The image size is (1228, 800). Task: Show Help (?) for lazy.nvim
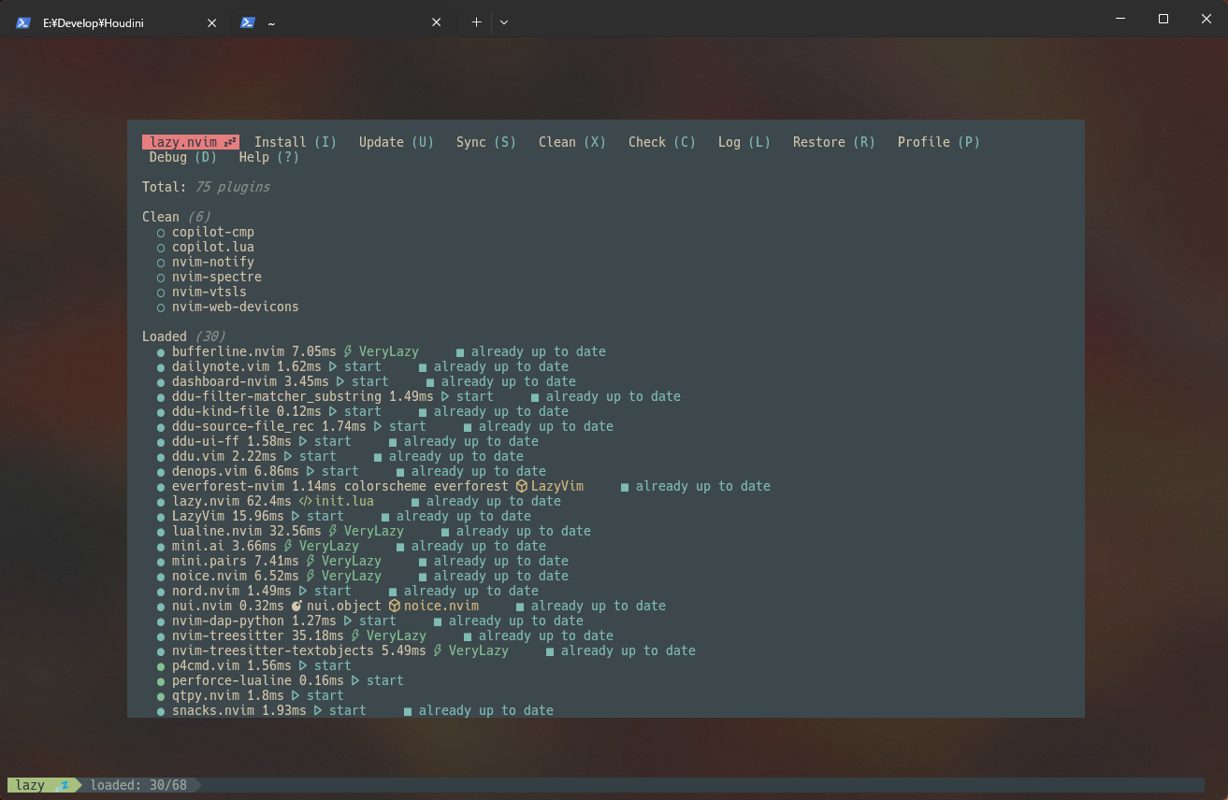point(269,157)
